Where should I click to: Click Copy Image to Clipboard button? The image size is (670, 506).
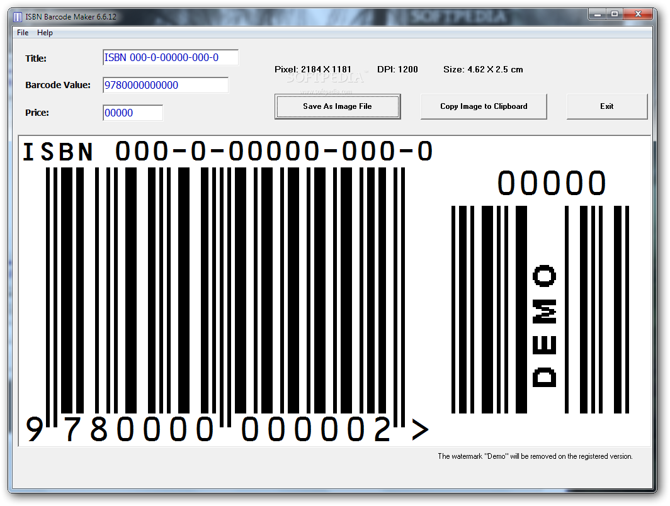click(x=484, y=106)
